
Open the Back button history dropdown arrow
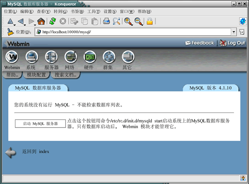24,25
